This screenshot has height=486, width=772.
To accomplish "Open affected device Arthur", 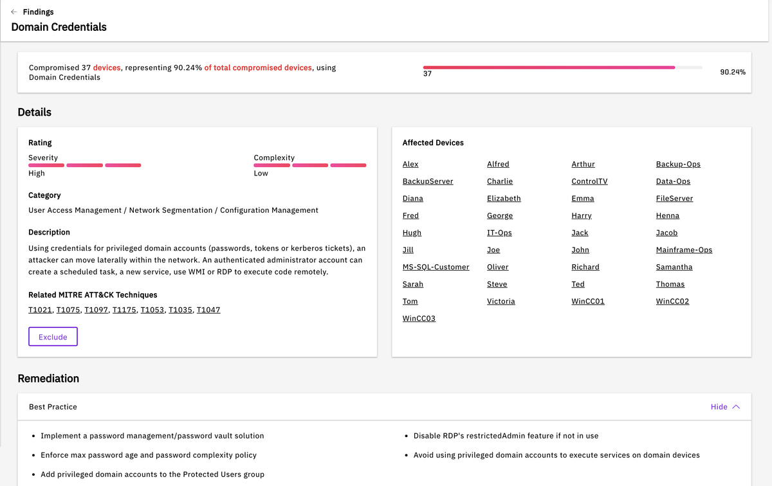I will pos(583,165).
